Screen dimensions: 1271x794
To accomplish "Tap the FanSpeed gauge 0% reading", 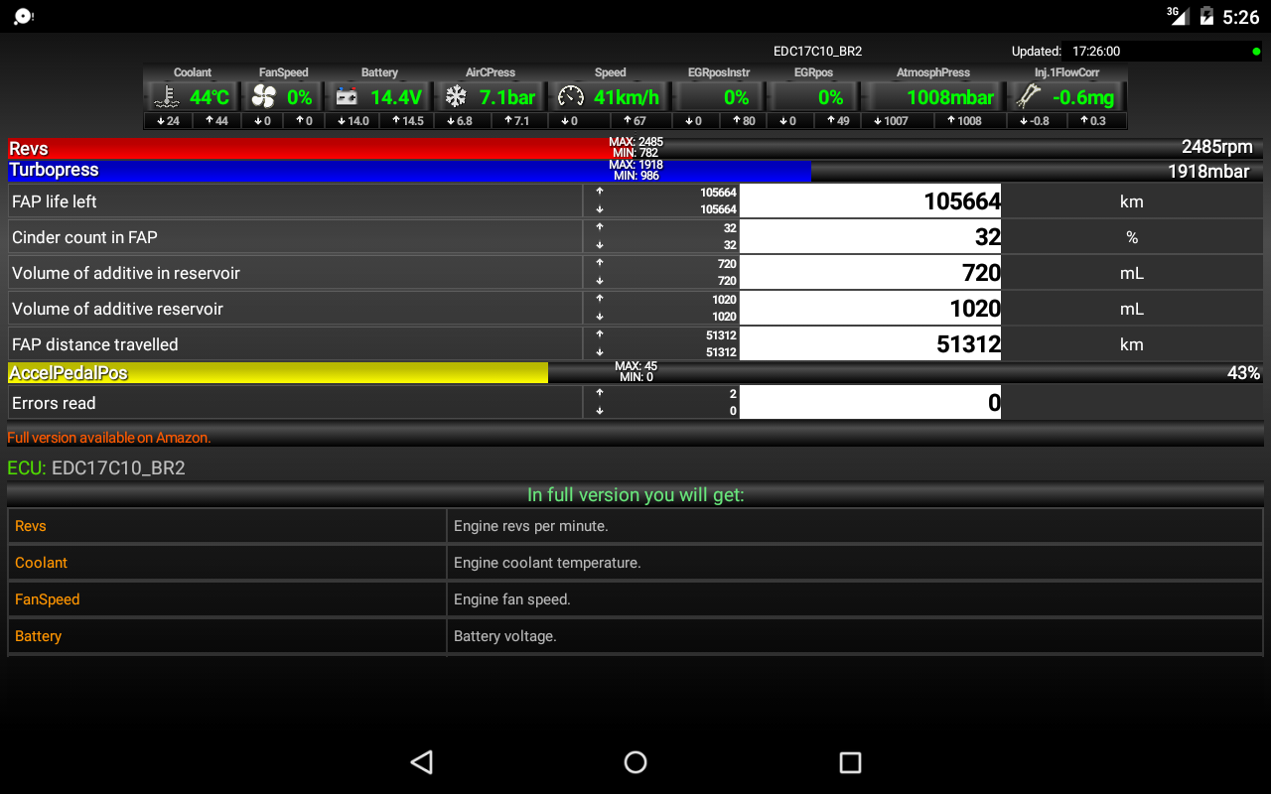I will tap(299, 97).
